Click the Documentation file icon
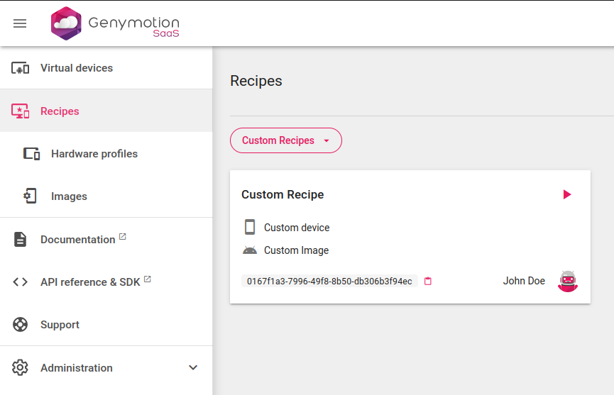The image size is (614, 395). pos(21,240)
